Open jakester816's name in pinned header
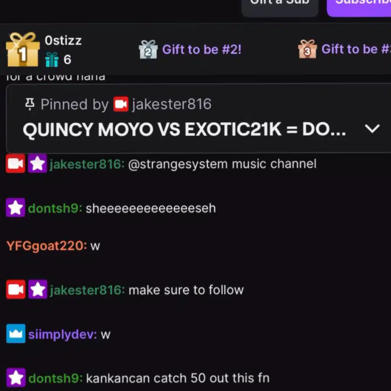 pyautogui.click(x=171, y=104)
